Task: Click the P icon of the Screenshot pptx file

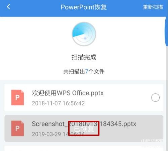Action: tap(17, 128)
